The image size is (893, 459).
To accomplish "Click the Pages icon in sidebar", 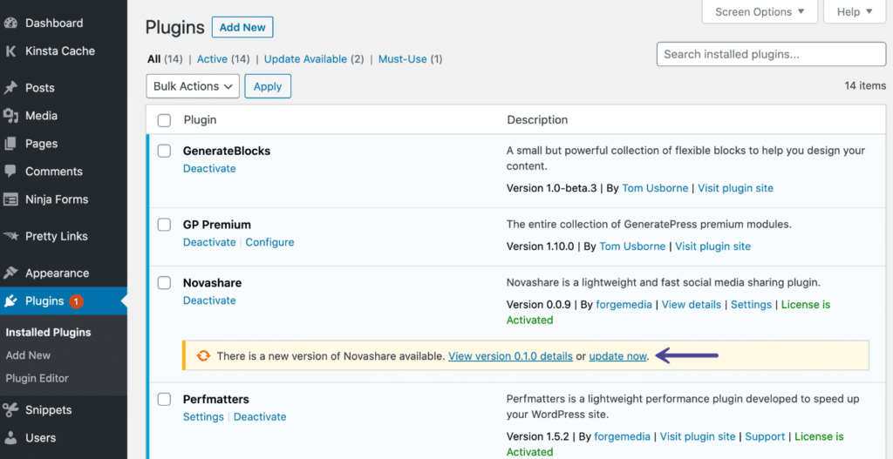I will [10, 144].
